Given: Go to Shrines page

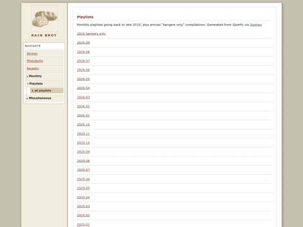Looking at the screenshot, I should click(x=32, y=53).
